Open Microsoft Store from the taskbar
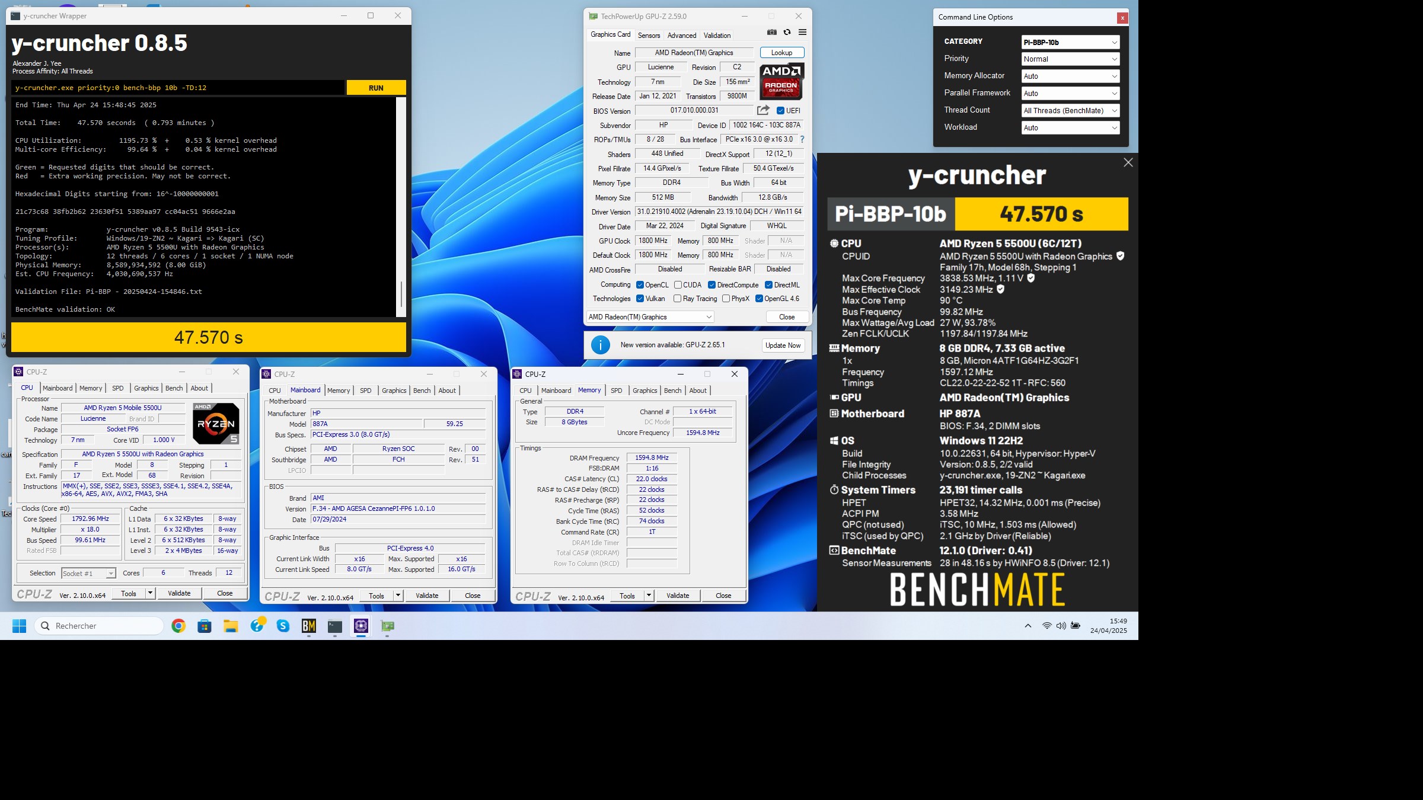 point(205,626)
